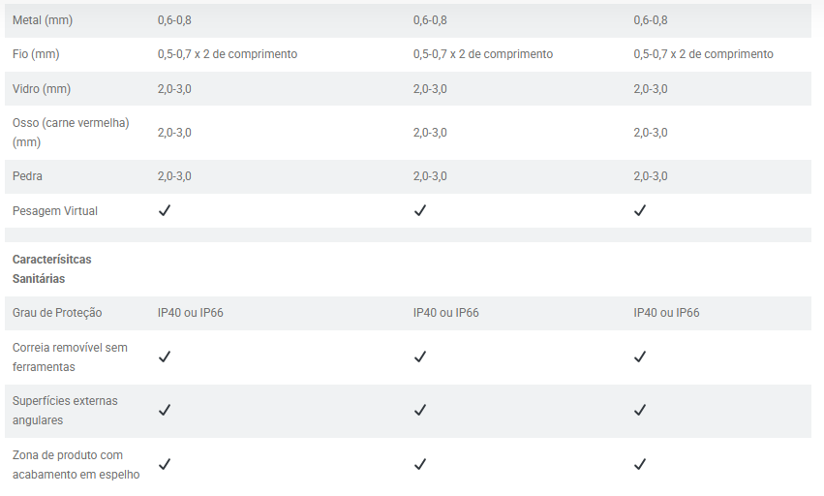
Task: Click first-column checkmark for Zona de produto row
Action: tap(165, 464)
